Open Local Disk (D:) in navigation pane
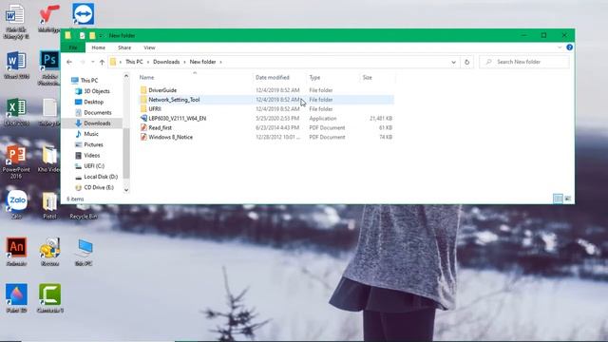 click(101, 177)
